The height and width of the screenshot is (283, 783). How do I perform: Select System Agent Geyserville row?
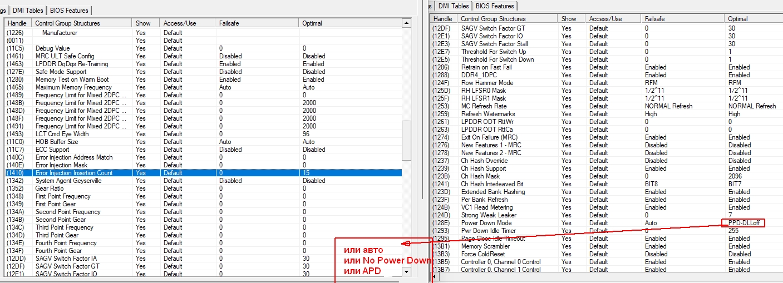click(203, 181)
